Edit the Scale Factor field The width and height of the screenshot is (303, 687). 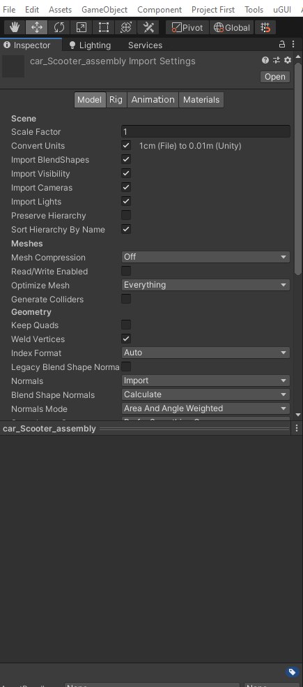[205, 131]
